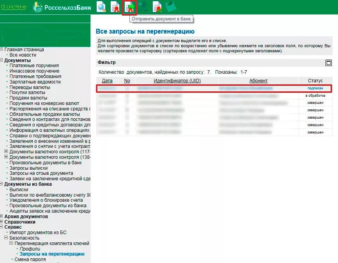
Task: Click the РоссельхозБанк logo
Action: (x=62, y=7)
